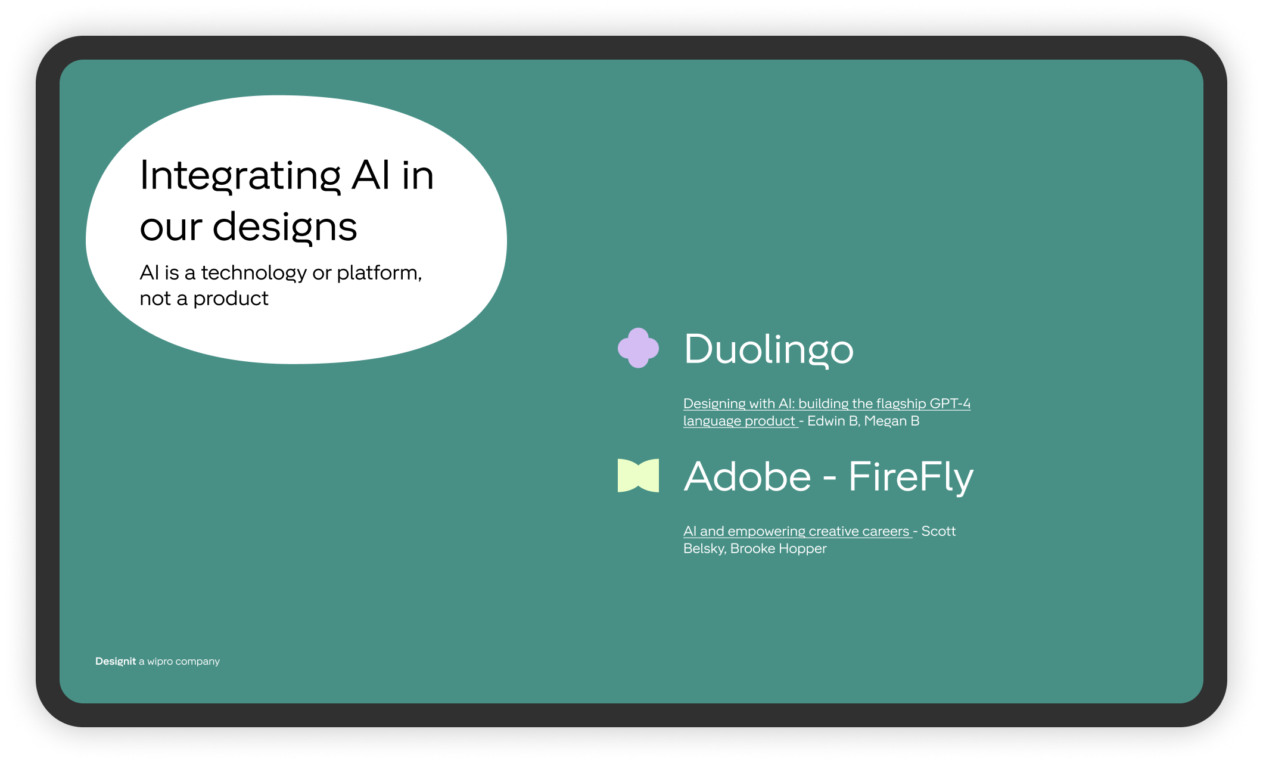
Task: Select the Duolingo heading text
Action: point(769,349)
